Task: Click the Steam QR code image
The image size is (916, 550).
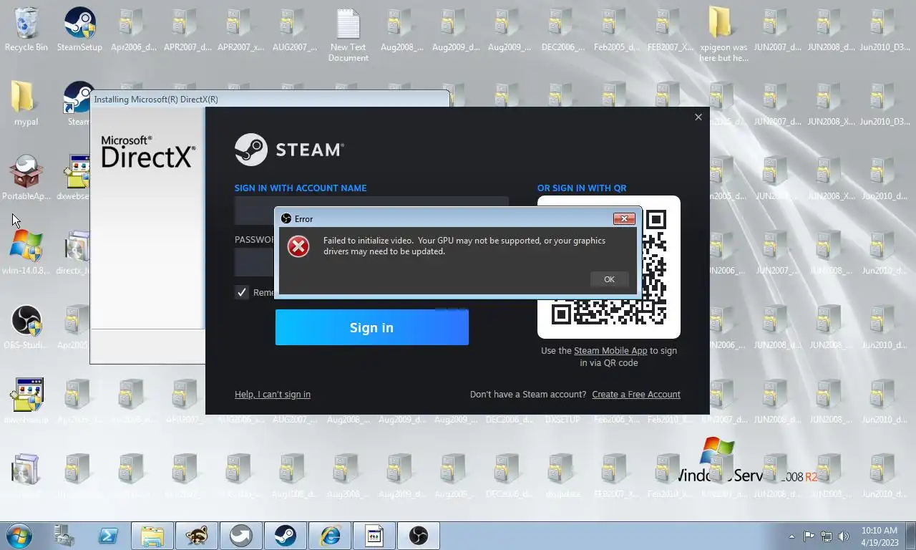Action: point(609,266)
